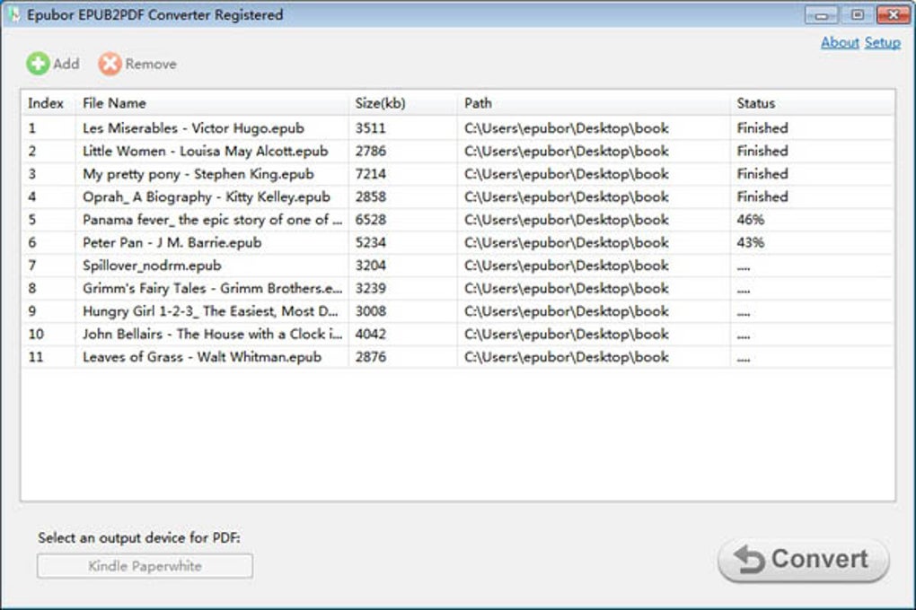Image resolution: width=916 pixels, height=610 pixels.
Task: Click the green Add plus icon
Action: [x=38, y=64]
